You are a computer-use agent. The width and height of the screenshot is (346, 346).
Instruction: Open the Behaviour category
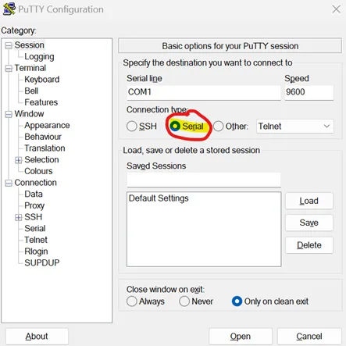(43, 137)
